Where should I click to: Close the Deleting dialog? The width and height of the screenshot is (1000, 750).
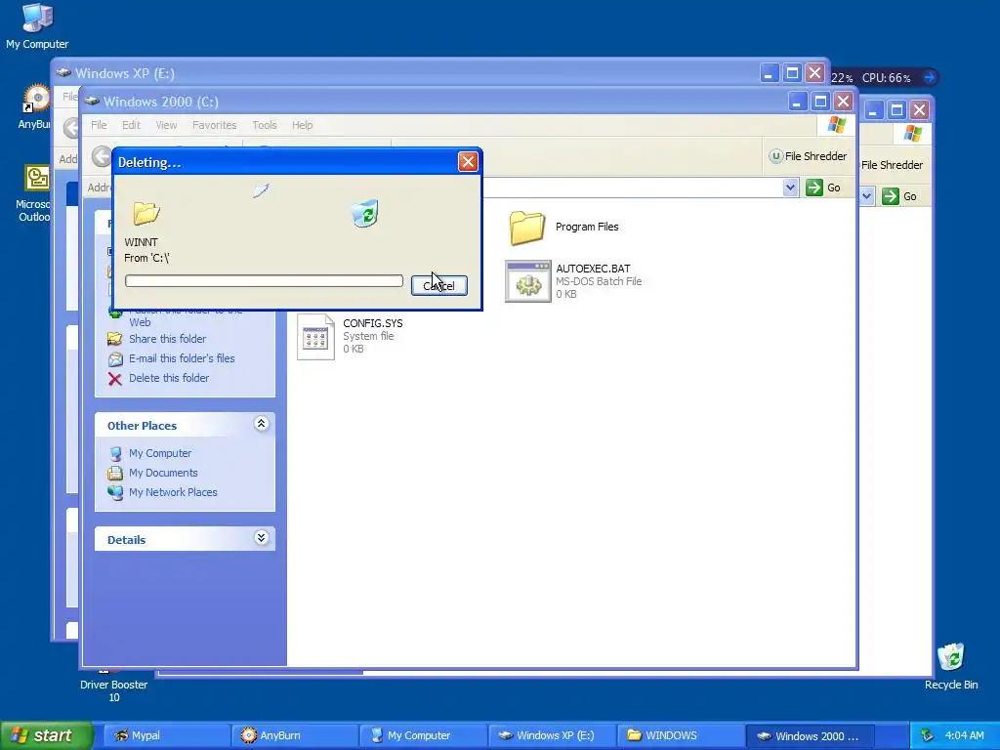pyautogui.click(x=468, y=162)
